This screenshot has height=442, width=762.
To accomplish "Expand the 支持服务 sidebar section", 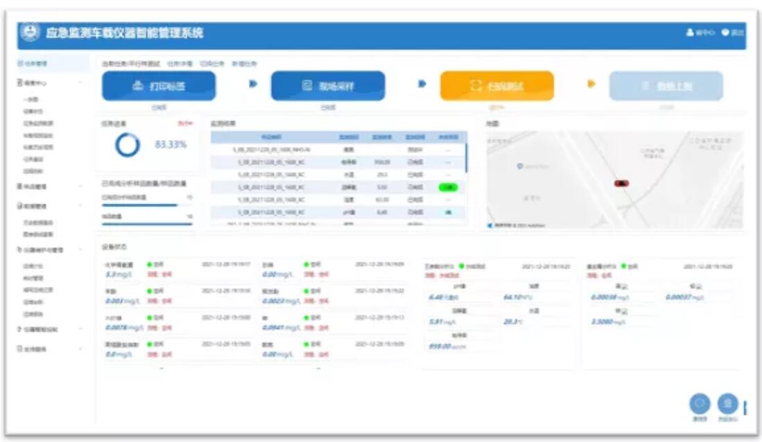I will point(50,348).
